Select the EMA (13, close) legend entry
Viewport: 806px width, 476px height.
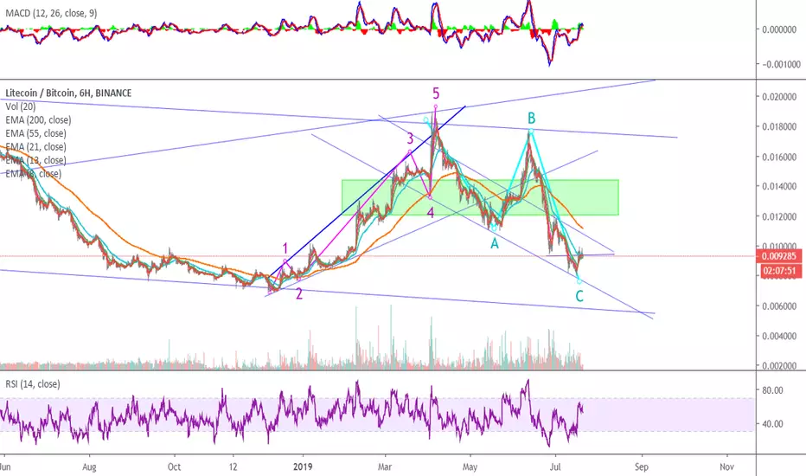click(35, 160)
